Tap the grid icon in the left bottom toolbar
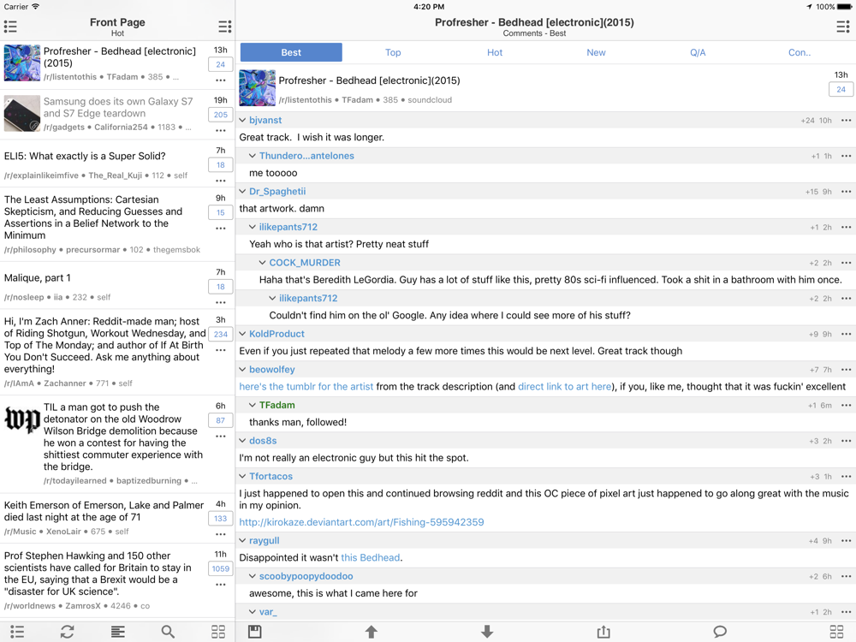This screenshot has height=642, width=856. click(218, 632)
